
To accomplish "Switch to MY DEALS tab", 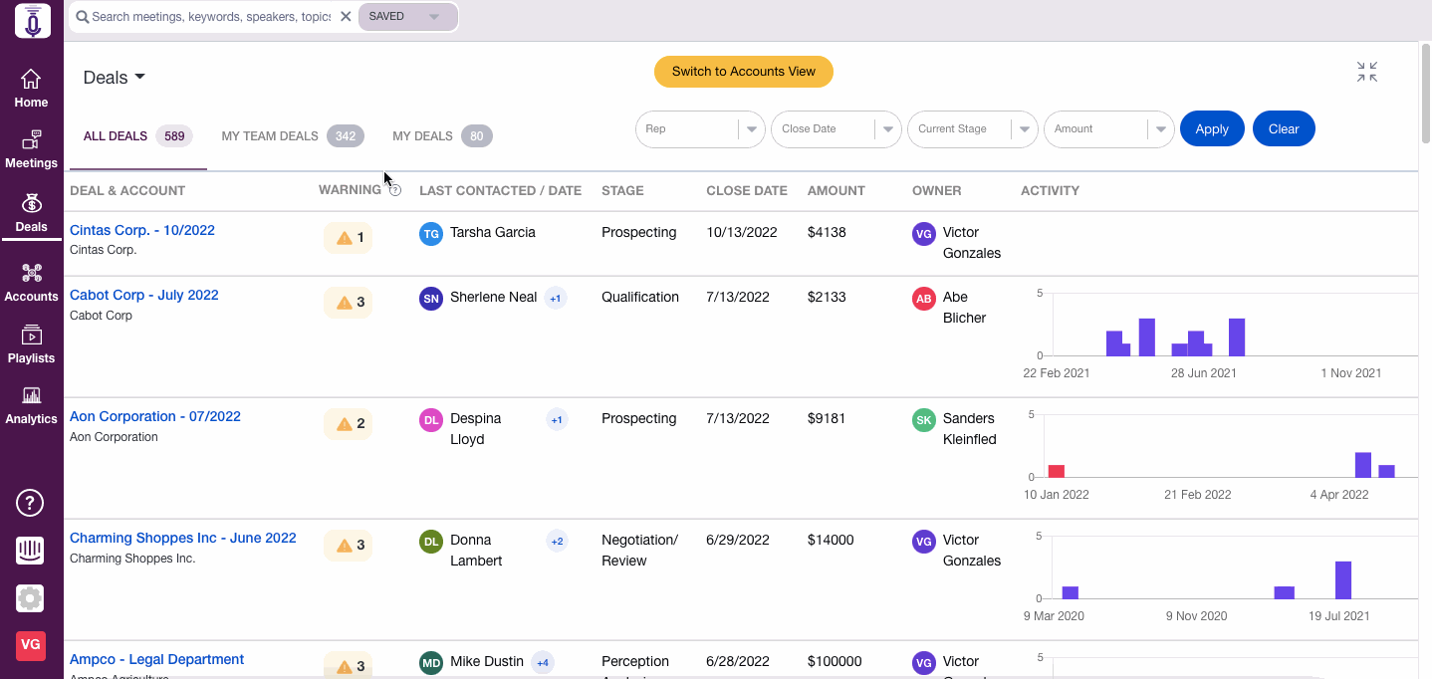I will [x=442, y=136].
